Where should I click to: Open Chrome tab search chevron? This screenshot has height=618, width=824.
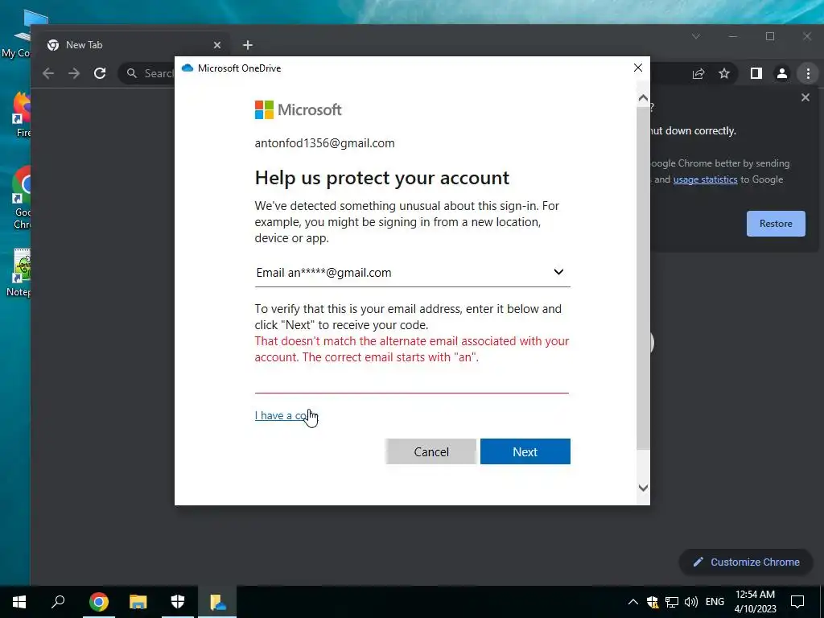tap(696, 36)
